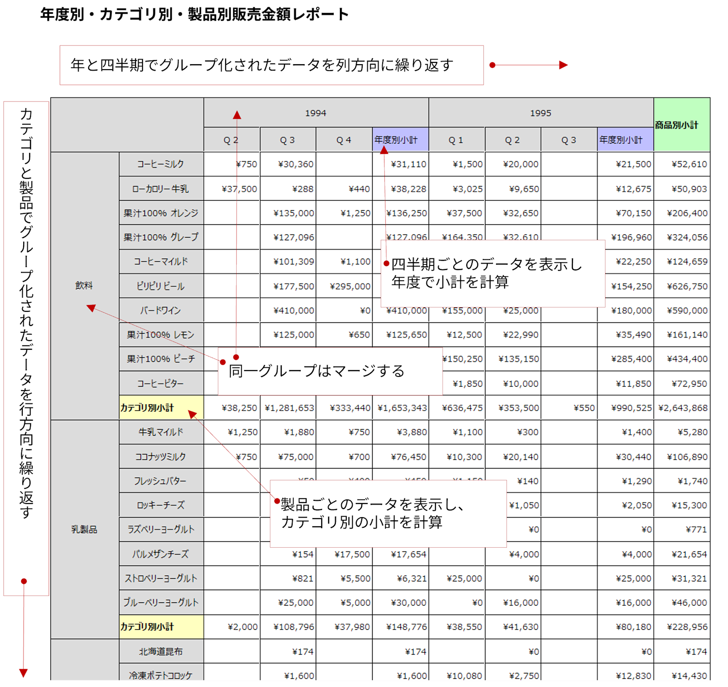The width and height of the screenshot is (728, 687).
Task: Select the ¥2,643,868 grand subtotal value
Action: 682,408
